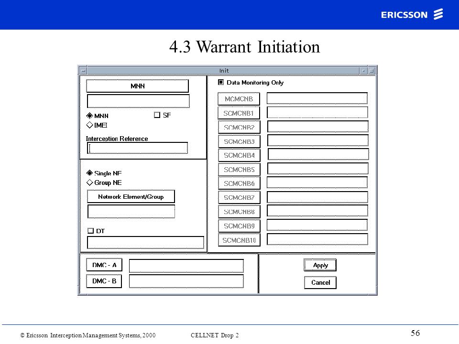This screenshot has width=459, height=344.
Task: Focus the SCMCNB6 input field
Action: click(317, 182)
